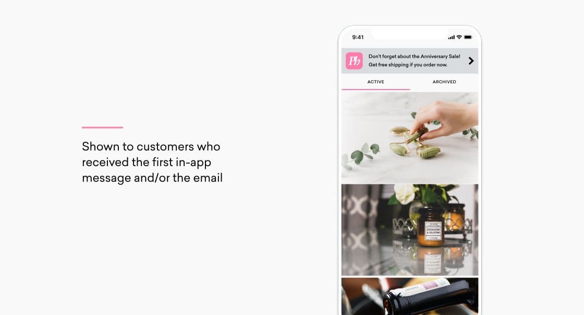Open the Anniversary Sale banner headline

[414, 57]
